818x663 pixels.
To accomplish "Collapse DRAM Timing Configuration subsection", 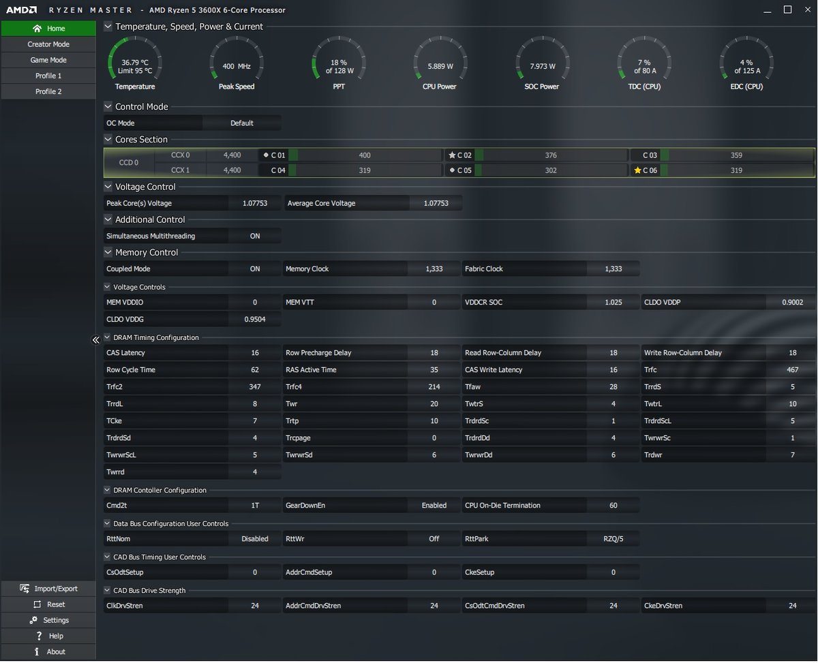I will 107,337.
